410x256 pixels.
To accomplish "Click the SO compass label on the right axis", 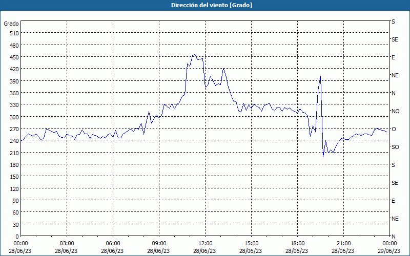I will tap(395, 147).
